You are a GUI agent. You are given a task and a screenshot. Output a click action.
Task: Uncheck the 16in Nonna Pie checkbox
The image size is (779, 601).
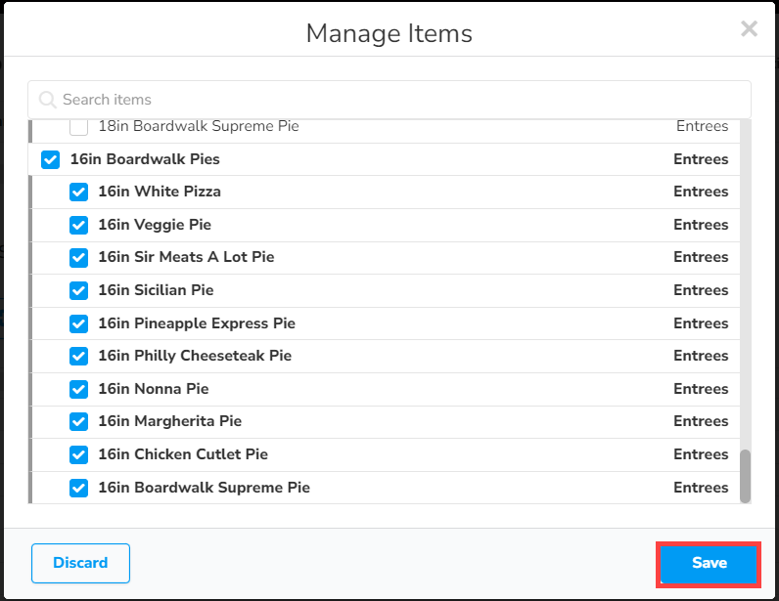pyautogui.click(x=79, y=389)
